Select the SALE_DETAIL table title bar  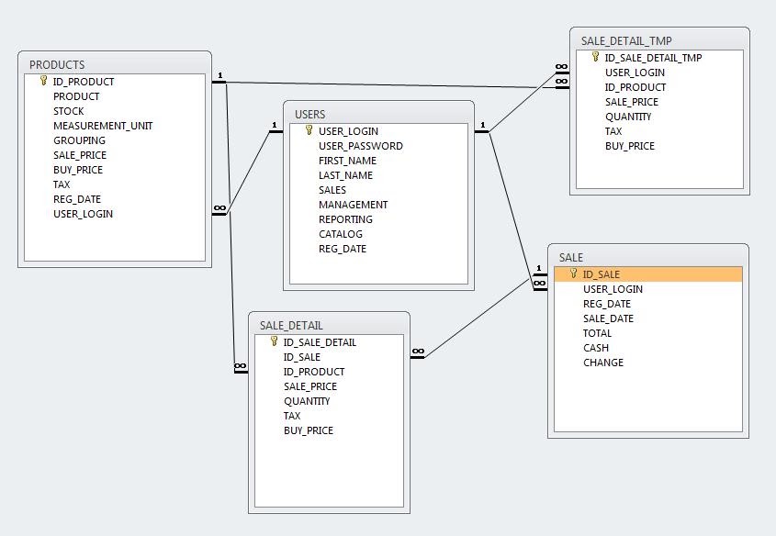(329, 325)
